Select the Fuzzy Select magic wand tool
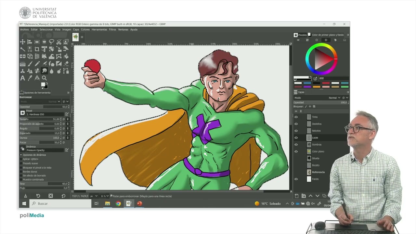 (x=22, y=49)
